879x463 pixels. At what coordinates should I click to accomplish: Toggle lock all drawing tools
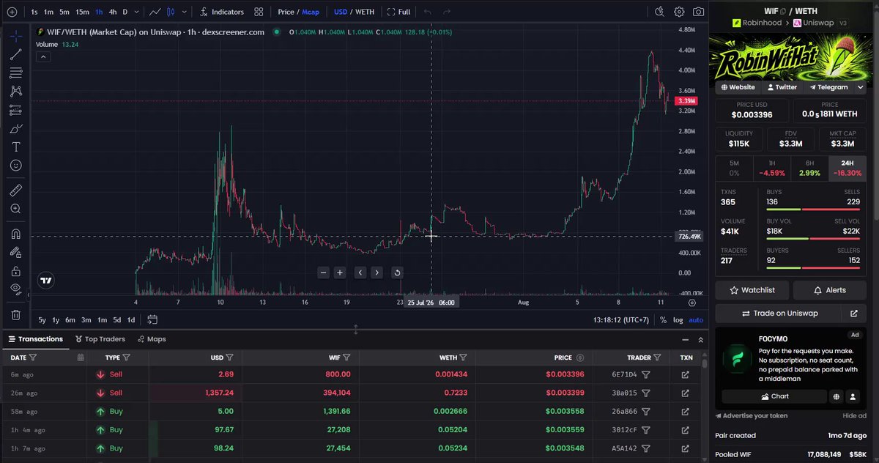pos(15,271)
